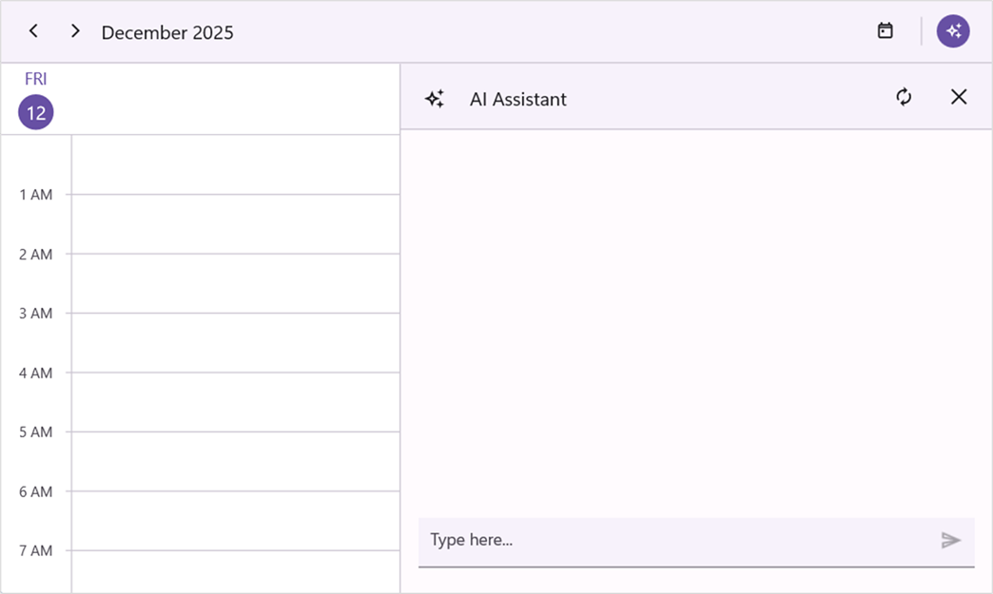The height and width of the screenshot is (594, 993).
Task: Click the FRI day label
Action: click(35, 79)
